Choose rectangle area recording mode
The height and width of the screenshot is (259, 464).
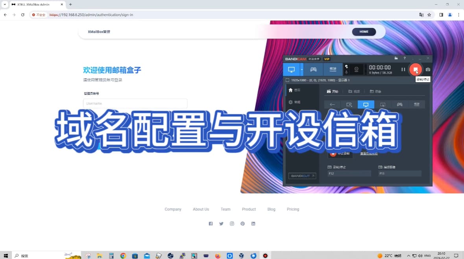(x=349, y=104)
